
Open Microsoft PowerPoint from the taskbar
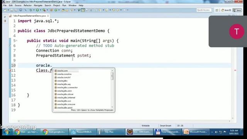196,132
